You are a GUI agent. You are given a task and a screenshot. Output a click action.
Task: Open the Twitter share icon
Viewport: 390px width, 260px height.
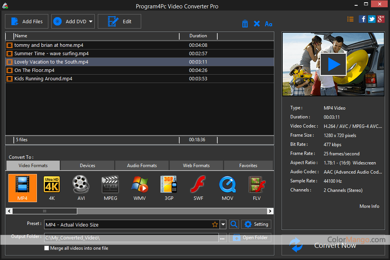click(372, 19)
